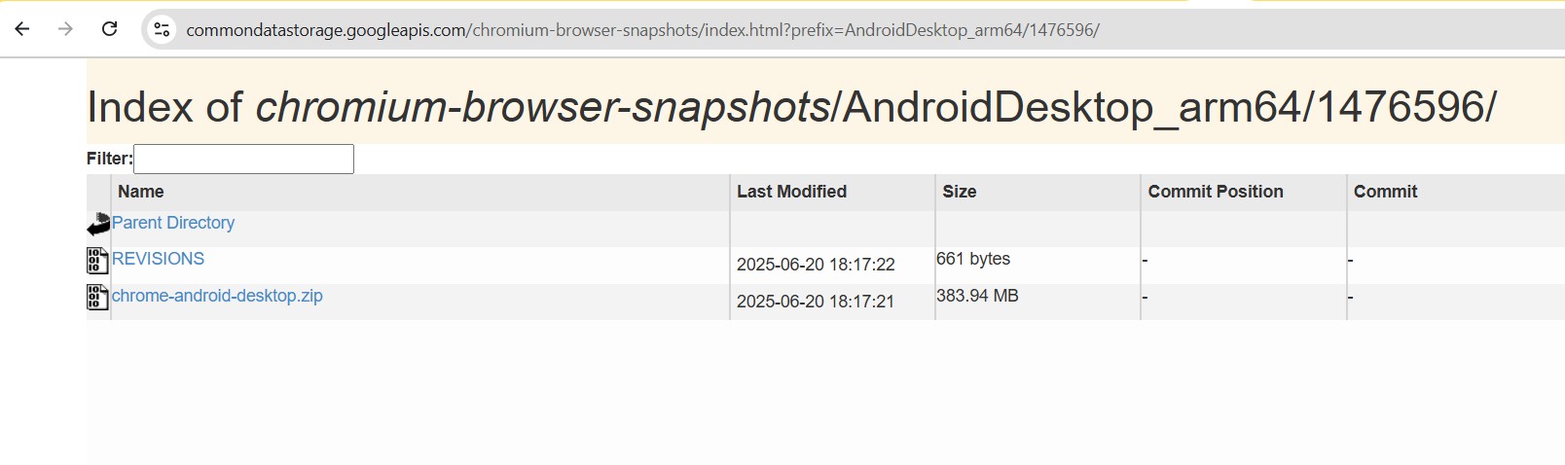Screen dimensions: 1565x465
Task: Click the browser forward arrow
Action: point(65,29)
